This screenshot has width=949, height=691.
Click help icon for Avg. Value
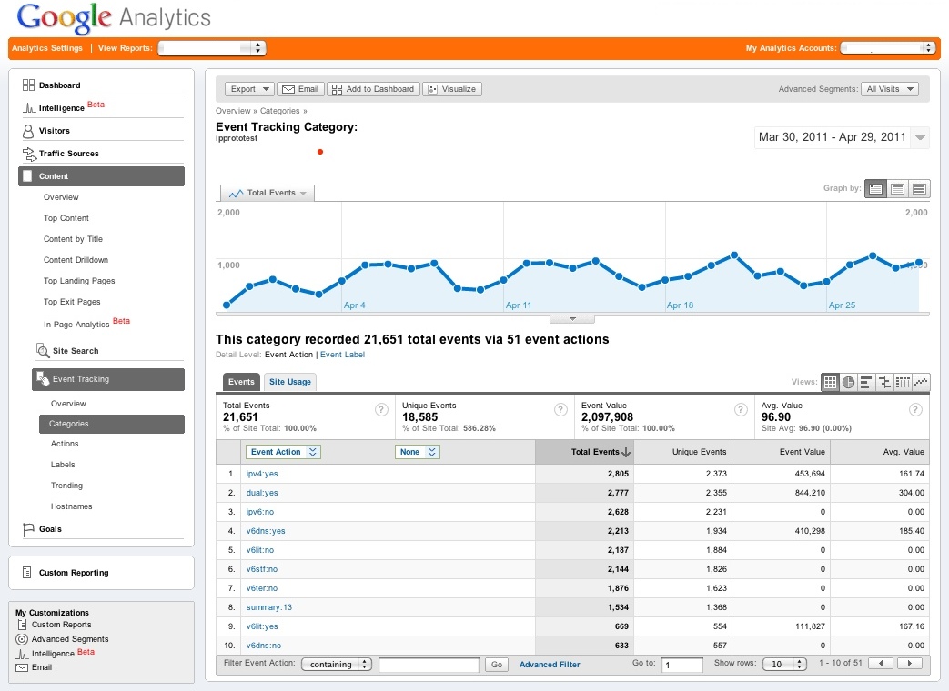pyautogui.click(x=915, y=410)
